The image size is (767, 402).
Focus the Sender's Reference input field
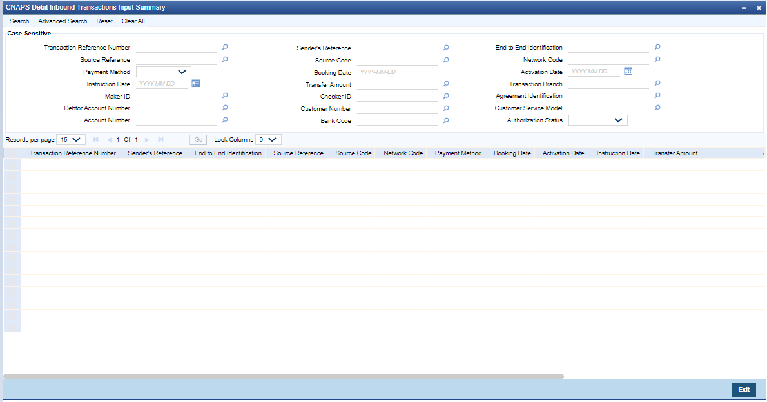pyautogui.click(x=397, y=48)
